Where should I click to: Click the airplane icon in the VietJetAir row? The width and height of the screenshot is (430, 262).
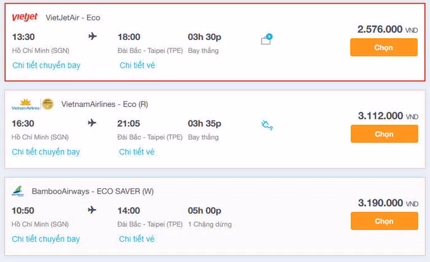[x=93, y=36]
